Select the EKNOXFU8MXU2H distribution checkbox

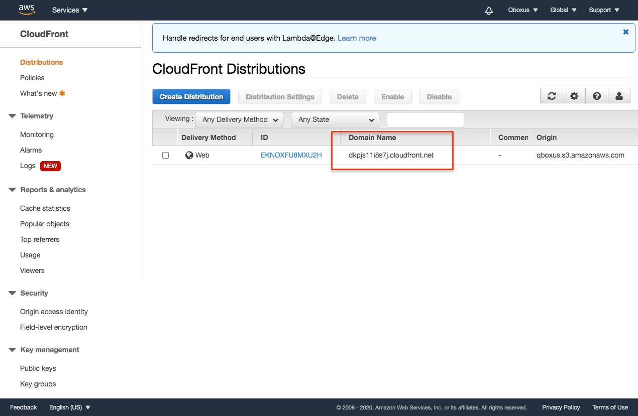(165, 156)
